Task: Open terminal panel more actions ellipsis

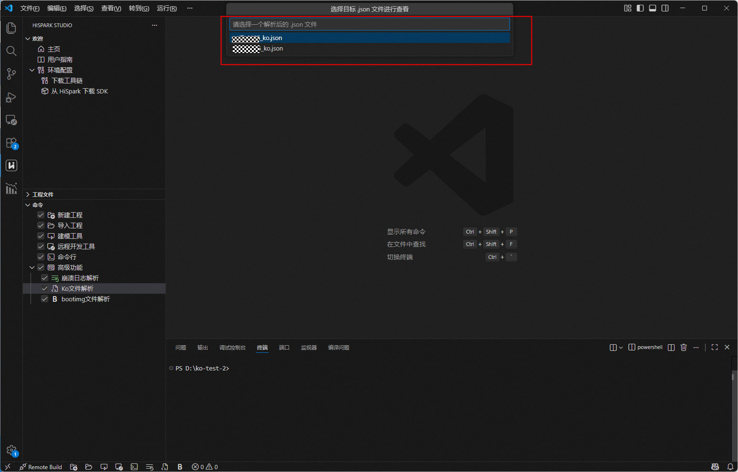Action: coord(696,348)
